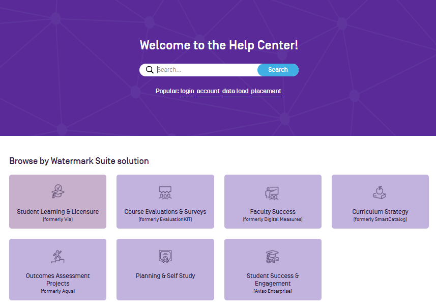The width and height of the screenshot is (436, 307).
Task: Click the Curriculum Strategy apple-on-book icon
Action: (x=380, y=192)
